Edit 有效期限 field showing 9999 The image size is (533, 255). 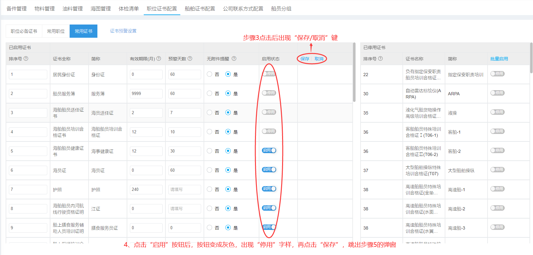pyautogui.click(x=146, y=94)
